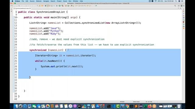This screenshot has height=109, width=195.
Task: Open the Debug configurations dropdown arrow
Action: pyautogui.click(x=58, y=6)
